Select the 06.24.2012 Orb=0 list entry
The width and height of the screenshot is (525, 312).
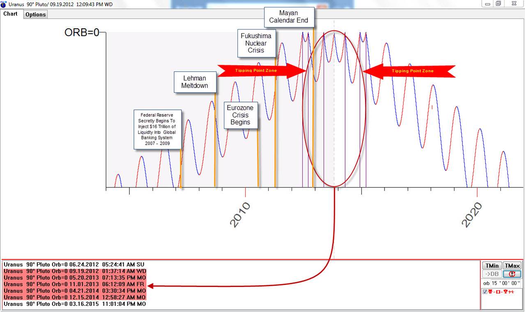74,264
